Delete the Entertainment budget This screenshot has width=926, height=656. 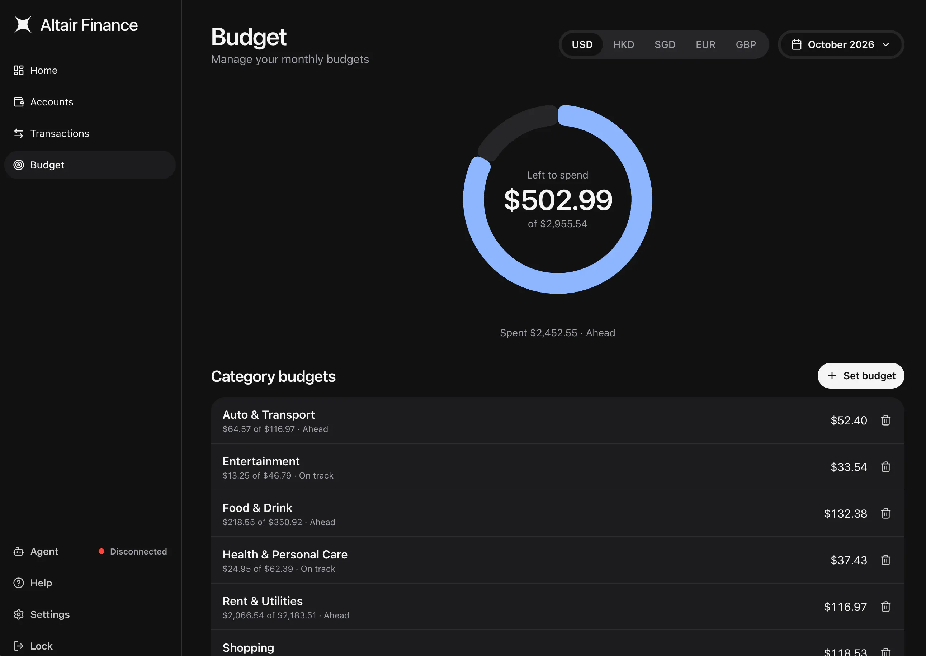(885, 467)
